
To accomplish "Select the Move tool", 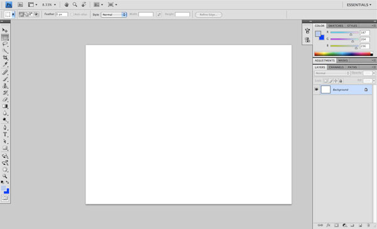I will coord(5,30).
